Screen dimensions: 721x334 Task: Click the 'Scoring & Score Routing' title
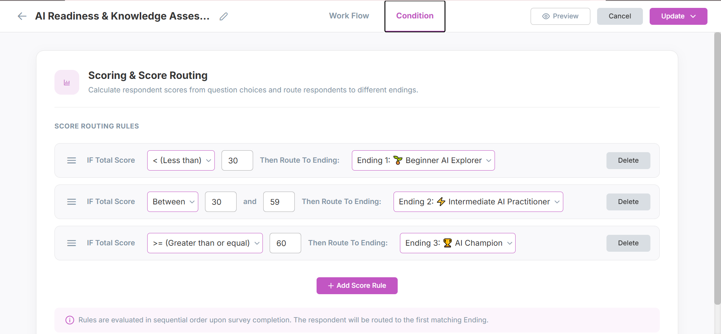148,76
